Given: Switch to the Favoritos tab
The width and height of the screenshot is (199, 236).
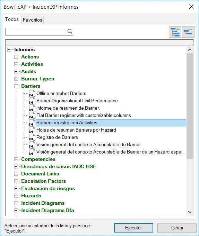Looking at the screenshot, I should (32, 20).
